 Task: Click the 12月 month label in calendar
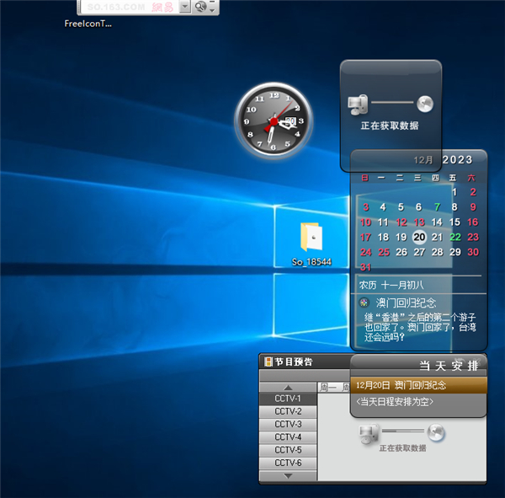pyautogui.click(x=423, y=160)
